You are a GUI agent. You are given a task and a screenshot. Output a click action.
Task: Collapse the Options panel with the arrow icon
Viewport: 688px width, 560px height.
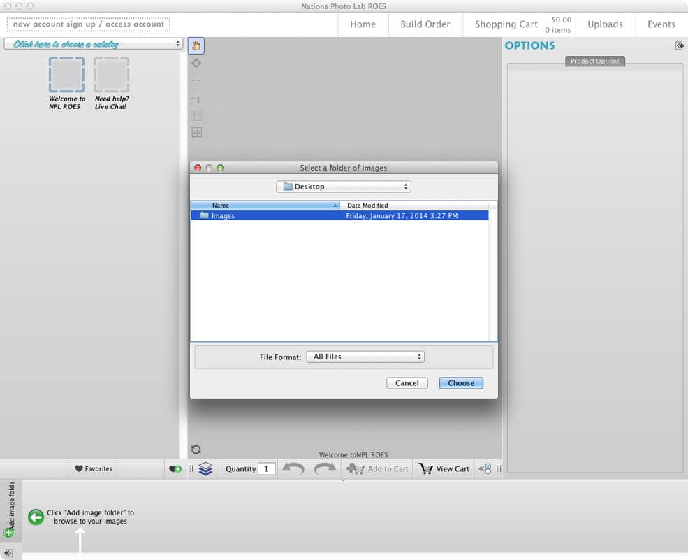pos(679,46)
